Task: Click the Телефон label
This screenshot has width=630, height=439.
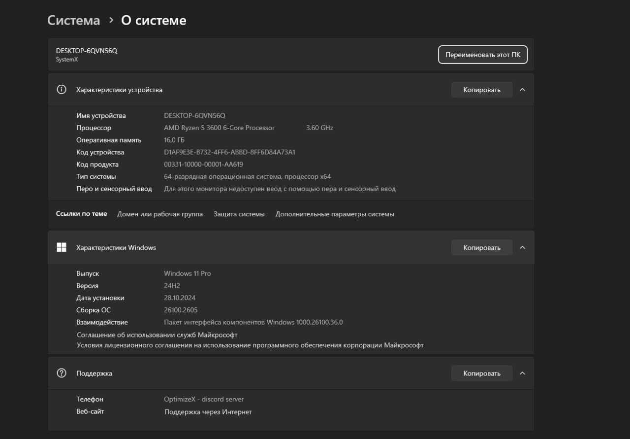Action: coord(90,399)
